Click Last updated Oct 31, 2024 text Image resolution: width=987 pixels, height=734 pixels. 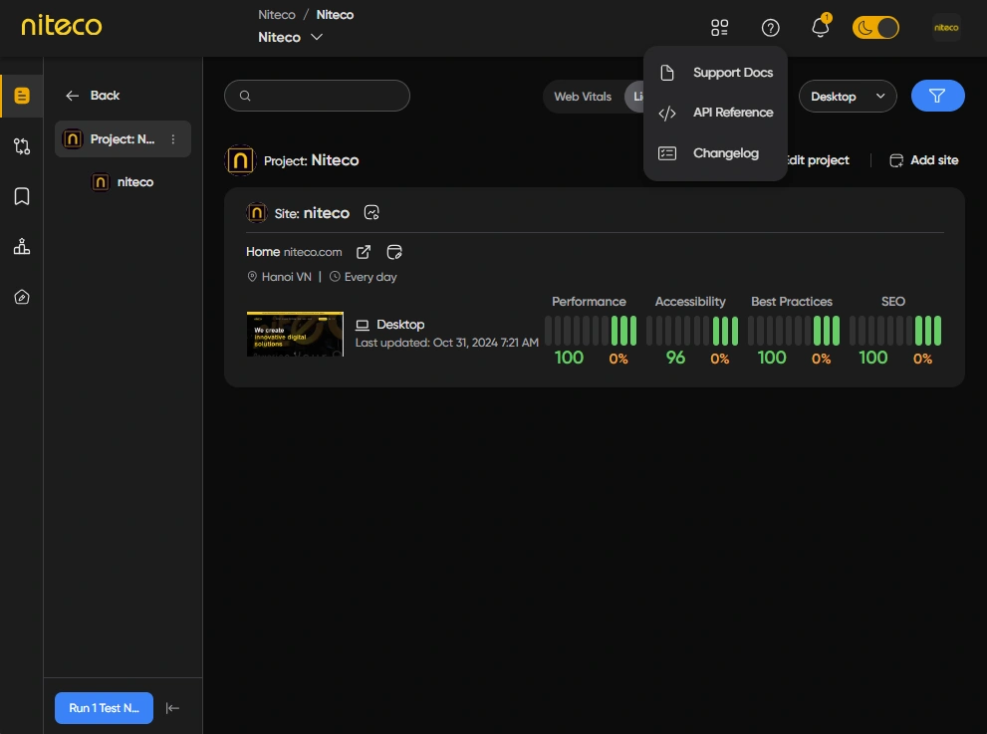(447, 343)
